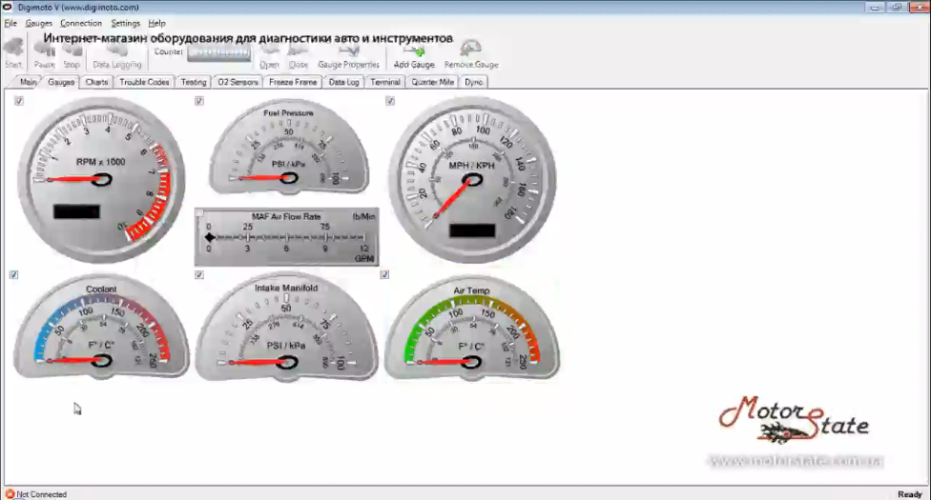
Task: Open the Help menu
Action: coord(156,23)
